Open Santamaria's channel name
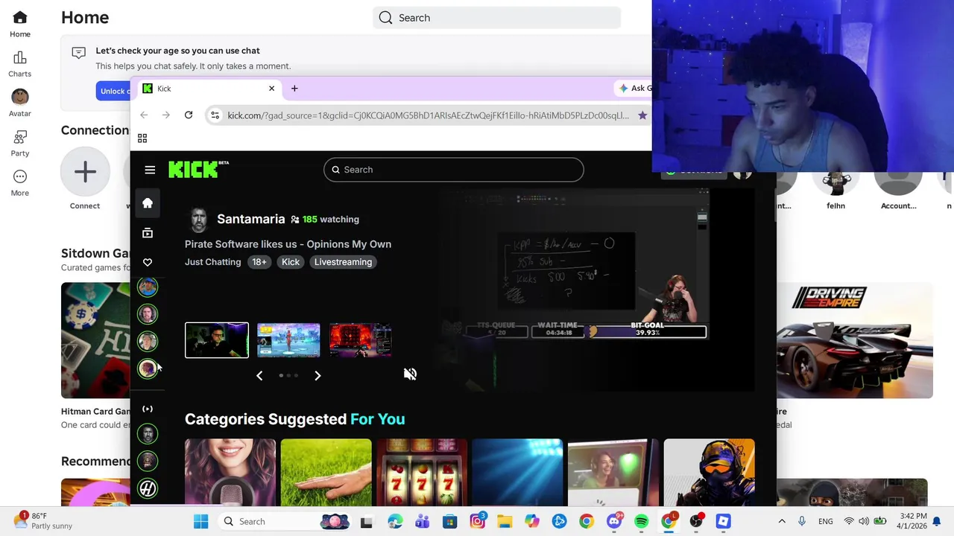 [x=251, y=219]
